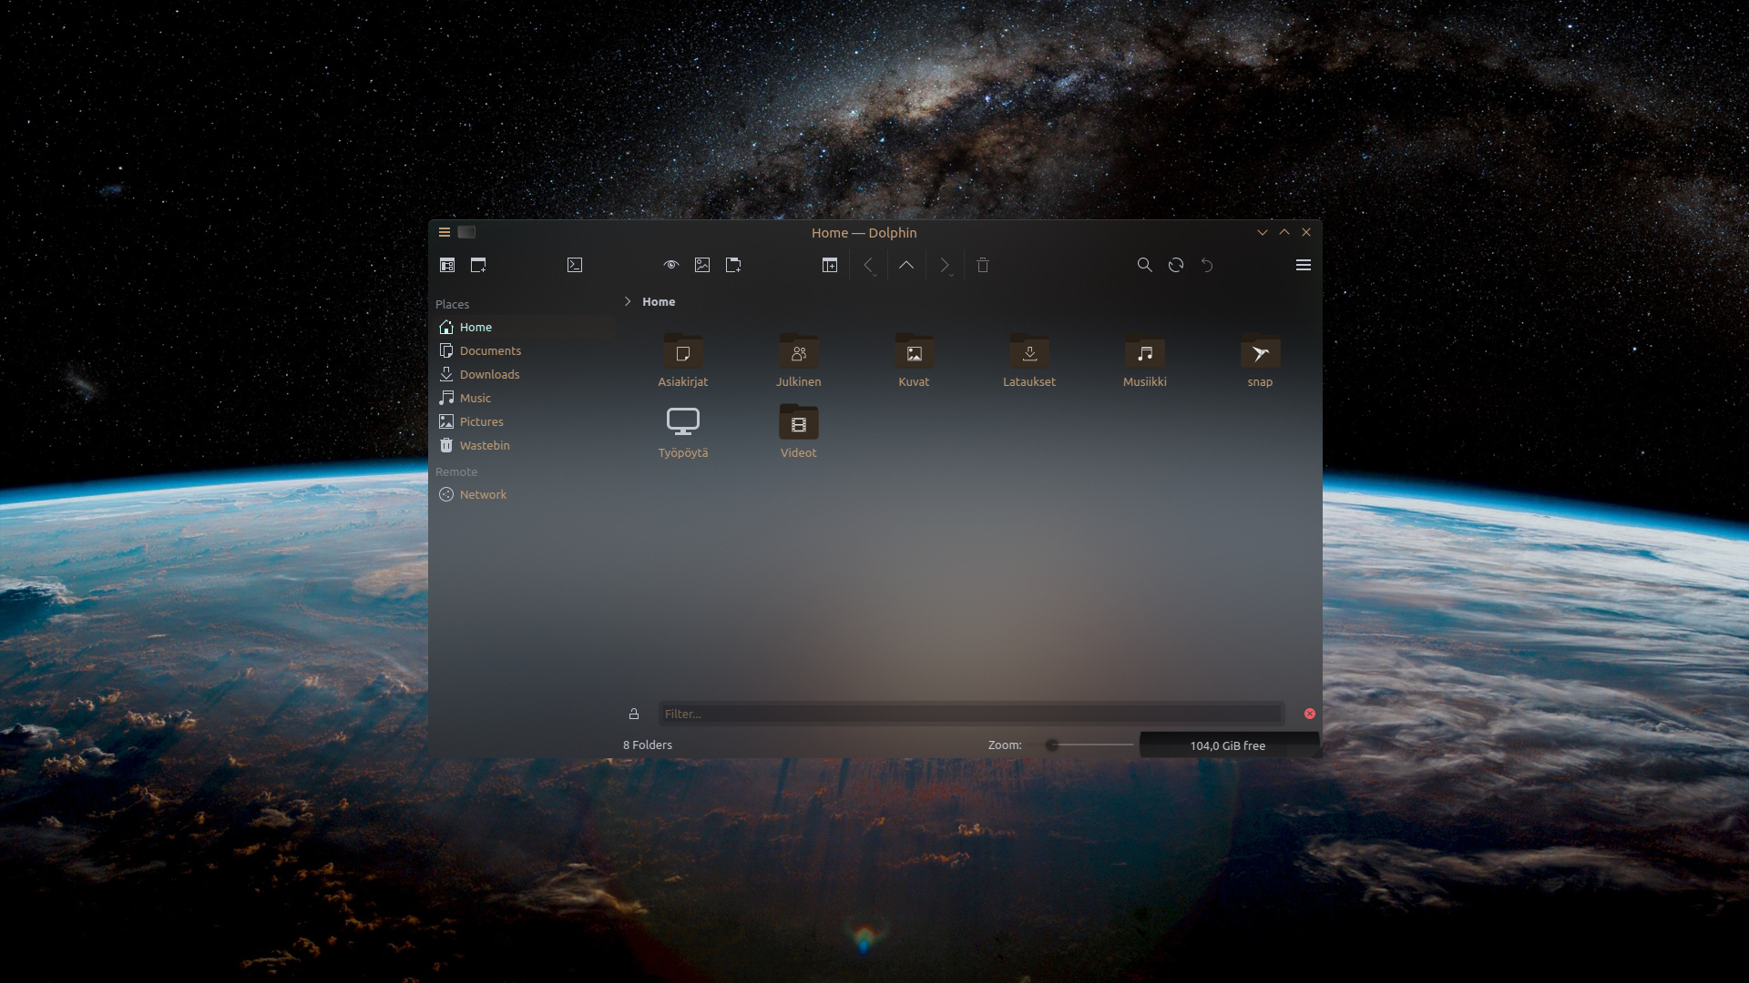1749x983 pixels.
Task: Open a new tab
Action: [733, 265]
